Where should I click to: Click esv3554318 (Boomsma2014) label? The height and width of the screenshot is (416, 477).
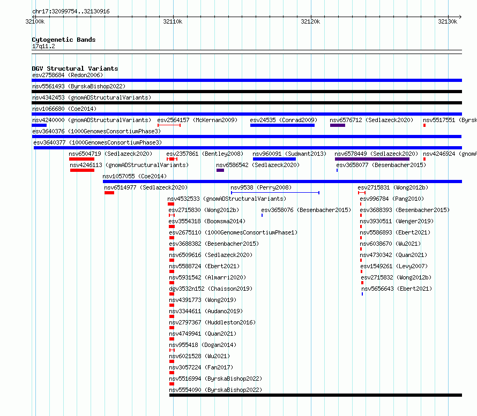pyautogui.click(x=207, y=221)
